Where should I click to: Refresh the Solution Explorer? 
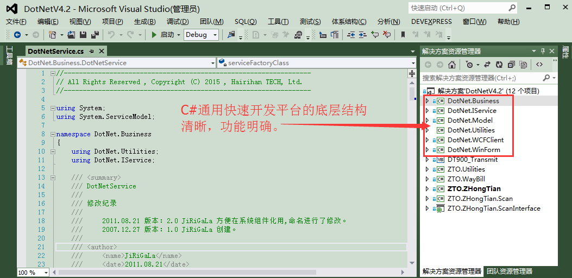(499, 65)
